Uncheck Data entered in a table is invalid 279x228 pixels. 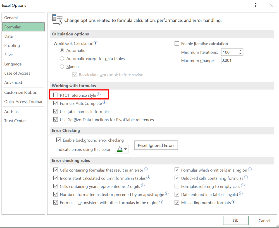point(177,194)
